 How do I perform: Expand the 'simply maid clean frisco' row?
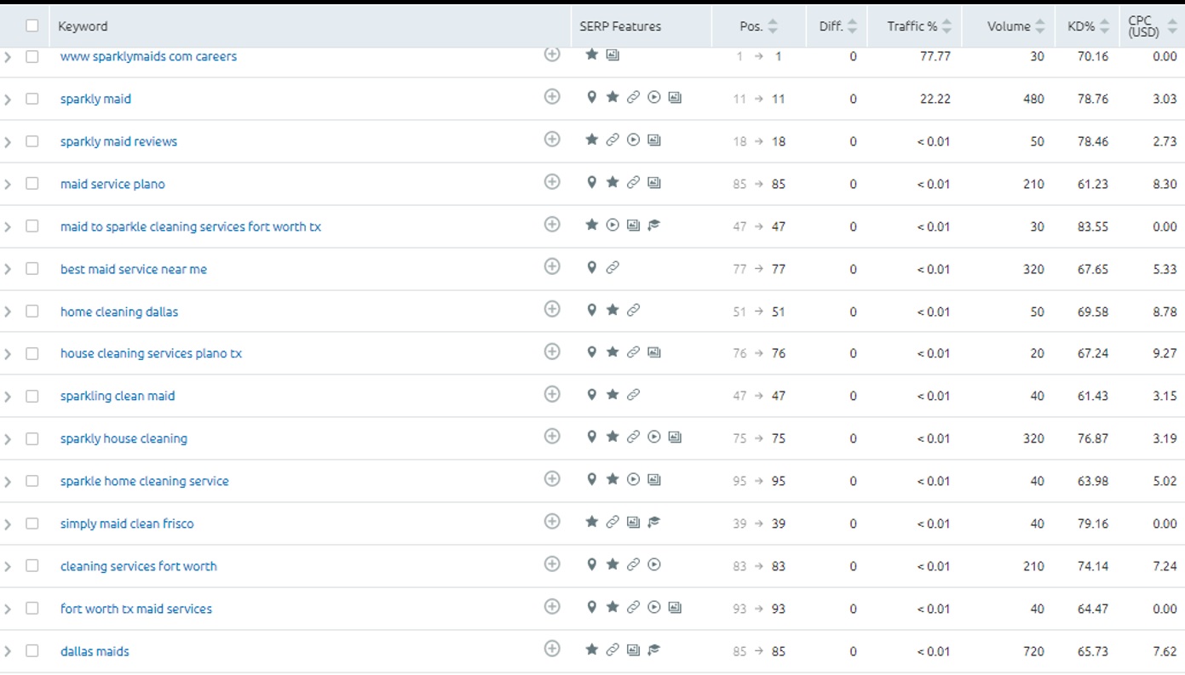pyautogui.click(x=8, y=524)
